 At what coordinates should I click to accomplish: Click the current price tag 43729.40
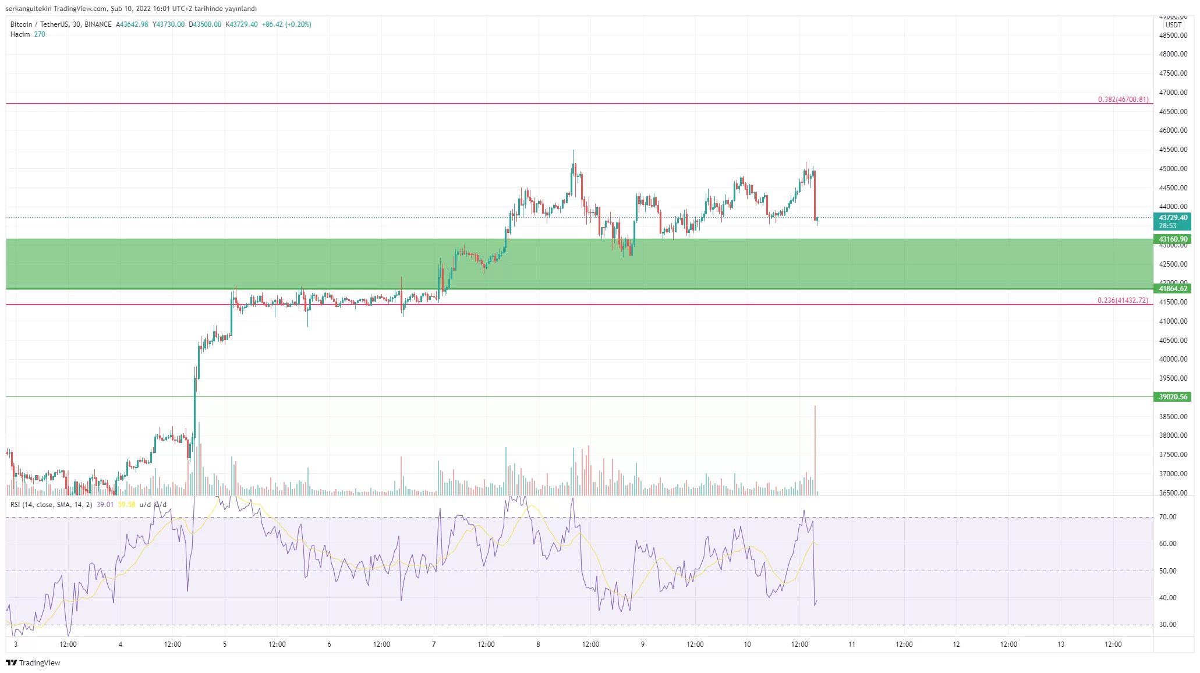click(1172, 218)
